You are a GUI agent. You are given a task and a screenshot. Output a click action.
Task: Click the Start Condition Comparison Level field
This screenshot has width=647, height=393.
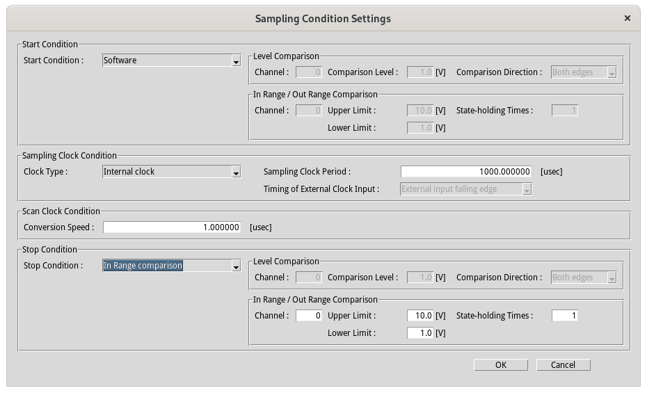pyautogui.click(x=420, y=72)
